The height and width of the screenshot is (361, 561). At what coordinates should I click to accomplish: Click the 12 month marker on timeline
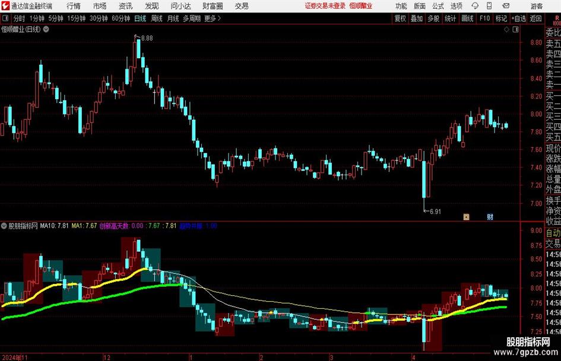click(x=107, y=357)
